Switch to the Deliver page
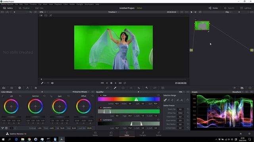This screenshot has width=254, height=142. (x=159, y=134)
